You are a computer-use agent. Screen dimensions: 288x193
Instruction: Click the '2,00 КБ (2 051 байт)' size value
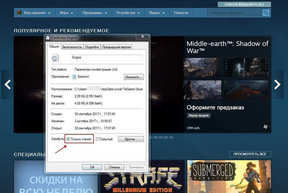[x=88, y=96]
